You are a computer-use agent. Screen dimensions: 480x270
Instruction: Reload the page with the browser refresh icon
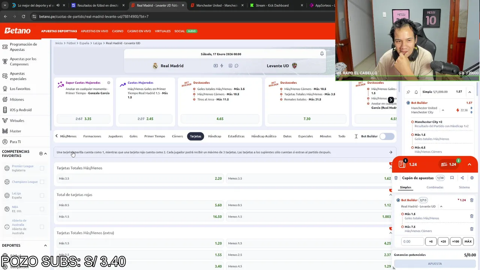[x=23, y=16]
